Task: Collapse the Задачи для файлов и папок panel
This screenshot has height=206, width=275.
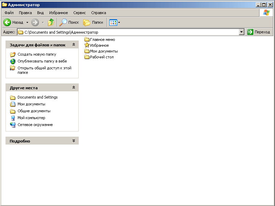Action: click(x=74, y=45)
